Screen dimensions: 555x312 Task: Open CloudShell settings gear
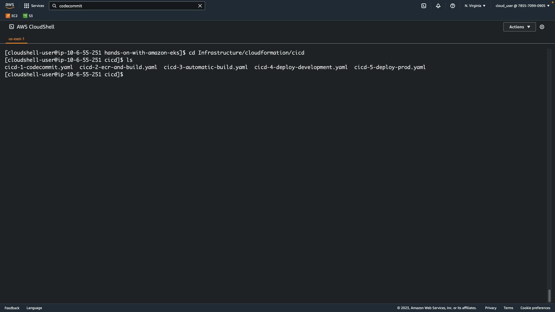[x=542, y=27]
